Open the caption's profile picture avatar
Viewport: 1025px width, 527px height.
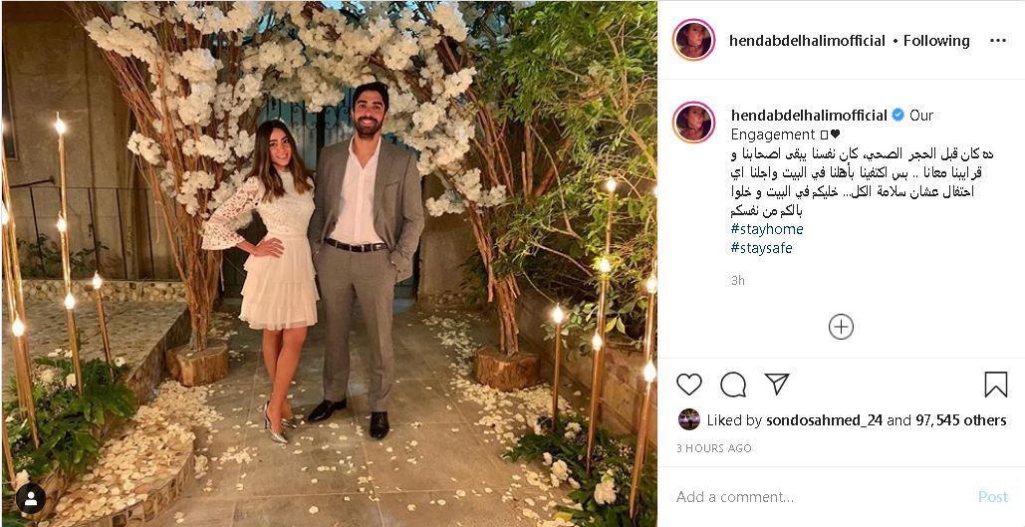tap(693, 123)
